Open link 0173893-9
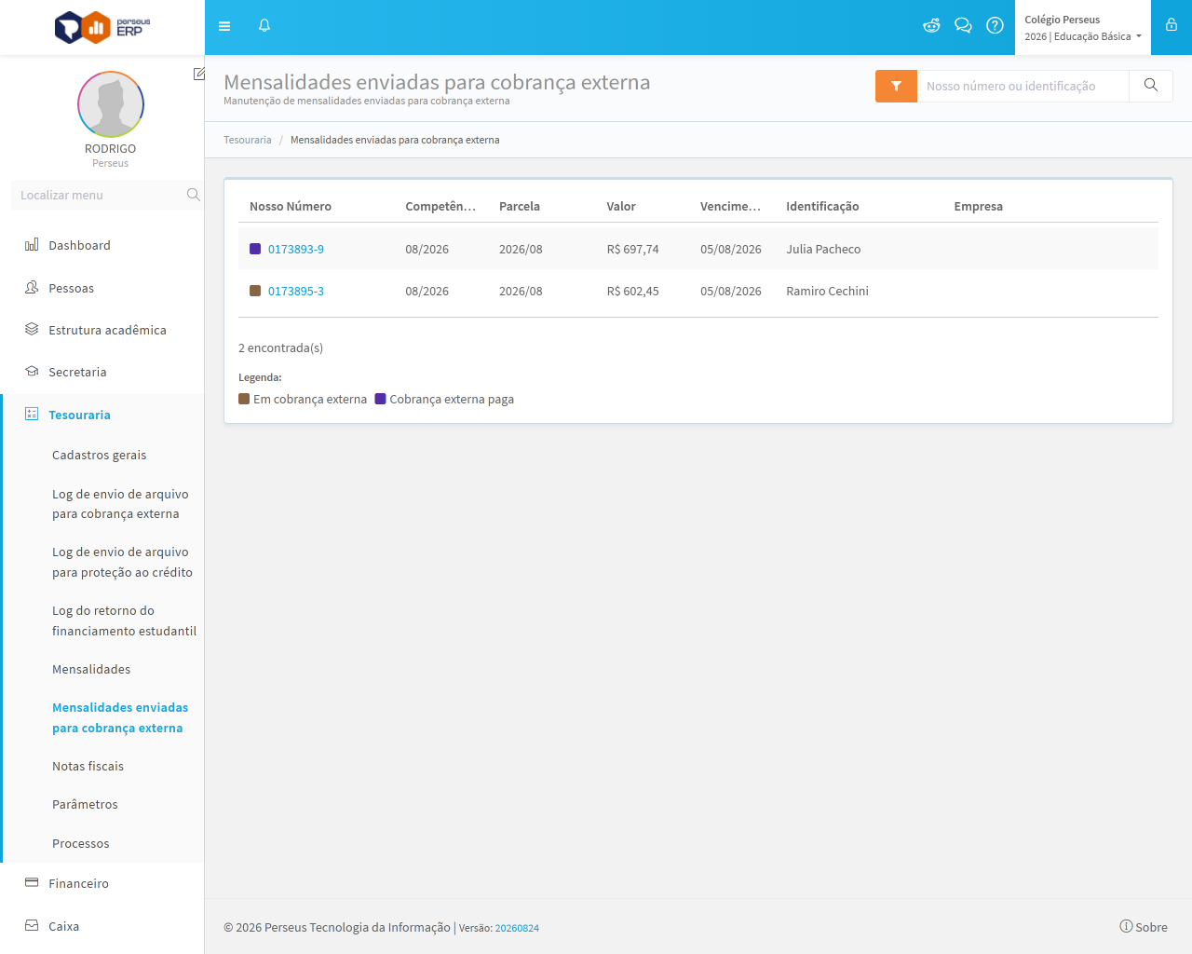1192x954 pixels. tap(296, 249)
